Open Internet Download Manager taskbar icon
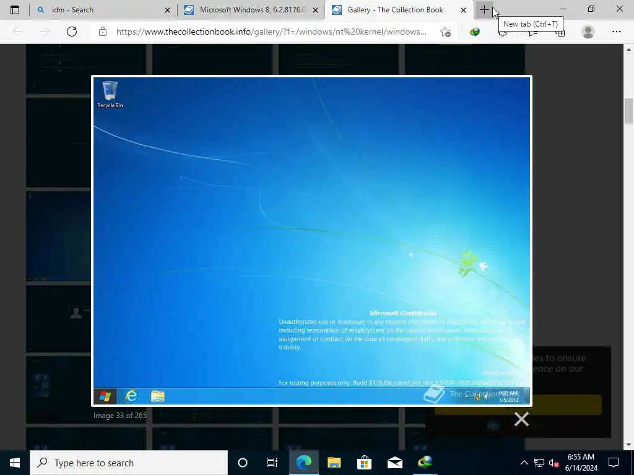 click(x=425, y=463)
